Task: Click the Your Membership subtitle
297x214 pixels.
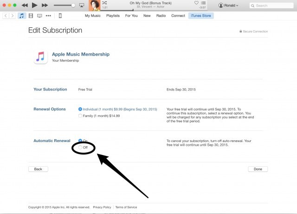Action: coord(65,60)
